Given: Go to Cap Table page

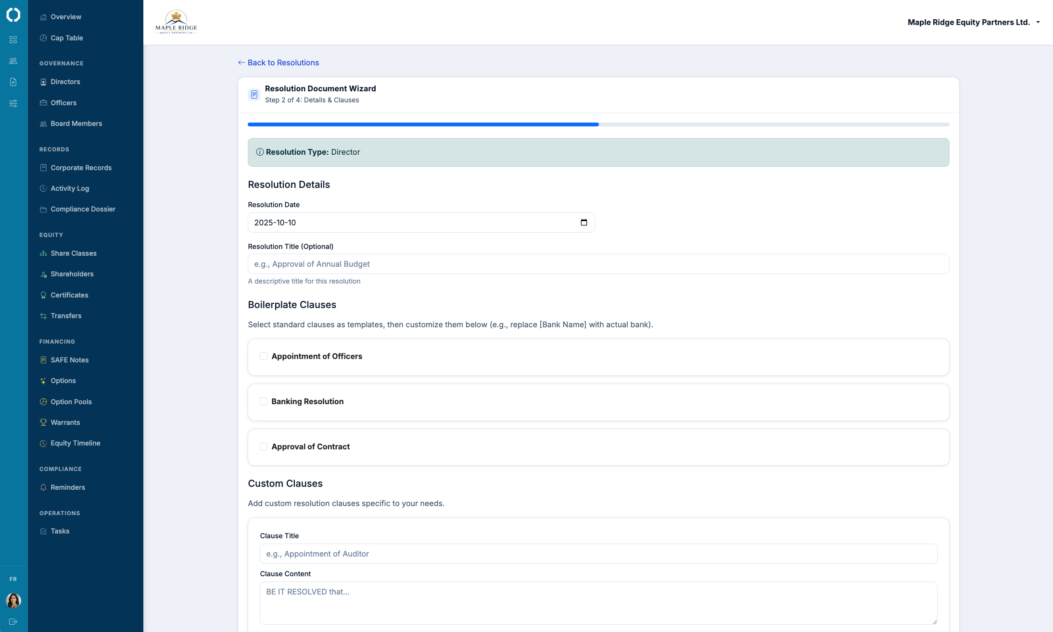Looking at the screenshot, I should (67, 38).
